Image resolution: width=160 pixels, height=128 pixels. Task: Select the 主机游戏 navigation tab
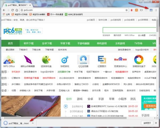(x=120, y=43)
